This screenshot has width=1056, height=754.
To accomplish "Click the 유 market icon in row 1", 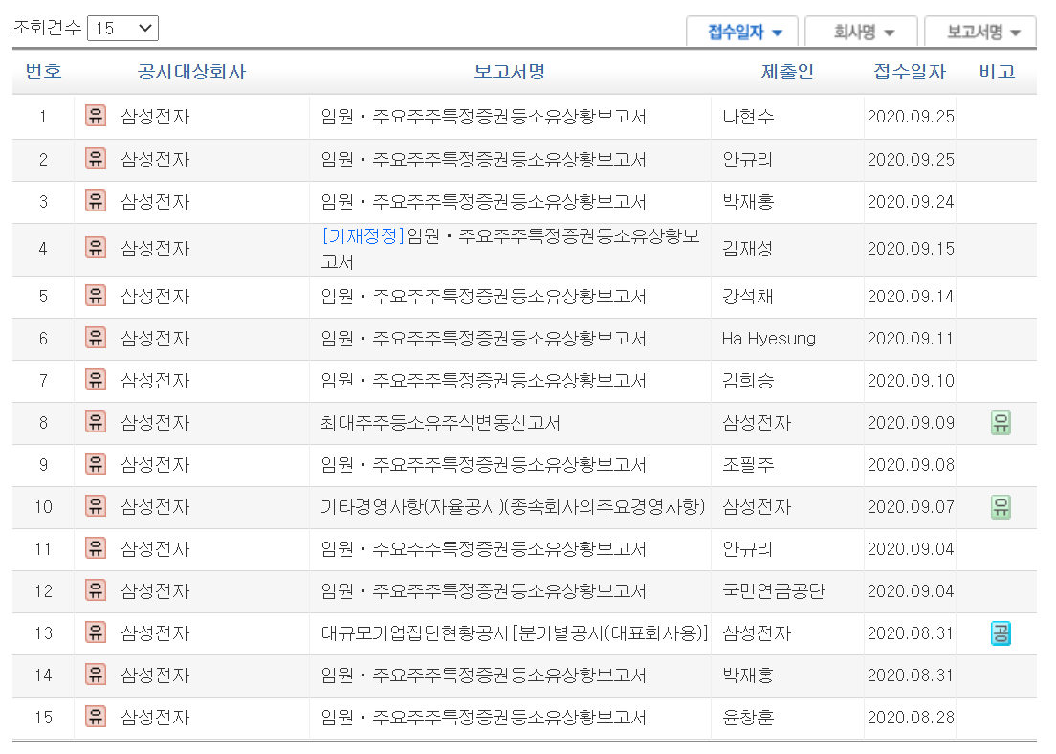I will (96, 116).
